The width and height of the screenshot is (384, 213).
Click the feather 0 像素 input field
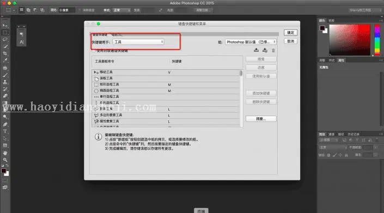66,10
